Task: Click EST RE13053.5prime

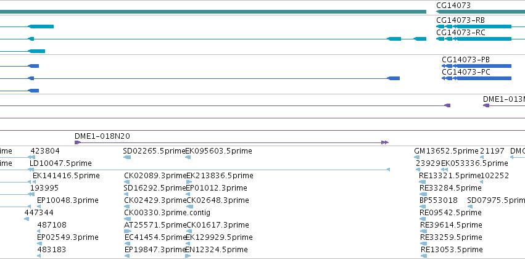Action: (452, 250)
